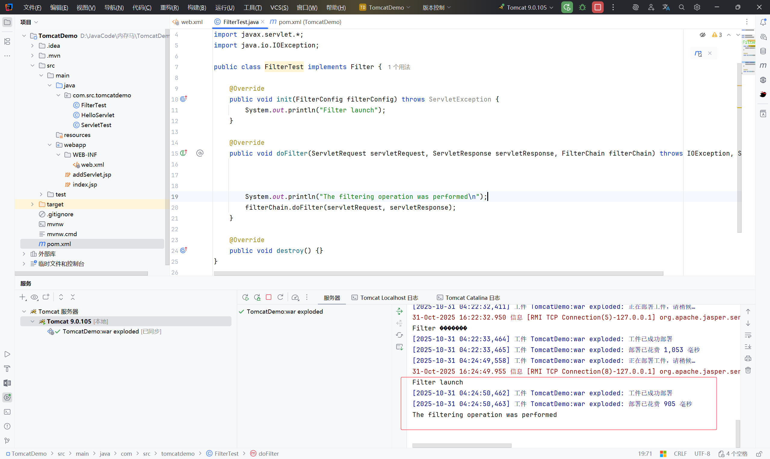Clear the console with trash icon

pyautogui.click(x=748, y=370)
